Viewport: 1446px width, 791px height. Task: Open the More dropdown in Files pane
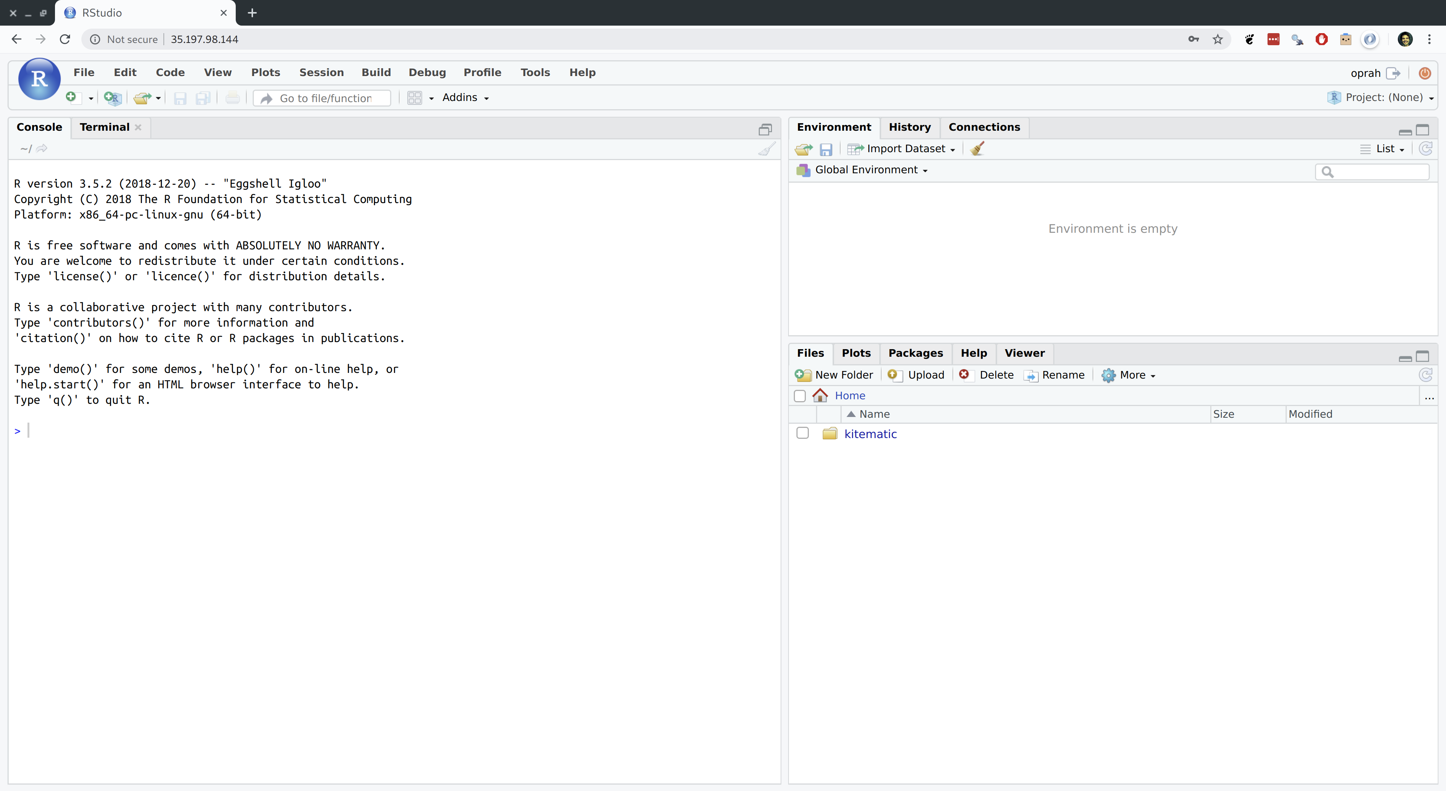click(x=1129, y=375)
